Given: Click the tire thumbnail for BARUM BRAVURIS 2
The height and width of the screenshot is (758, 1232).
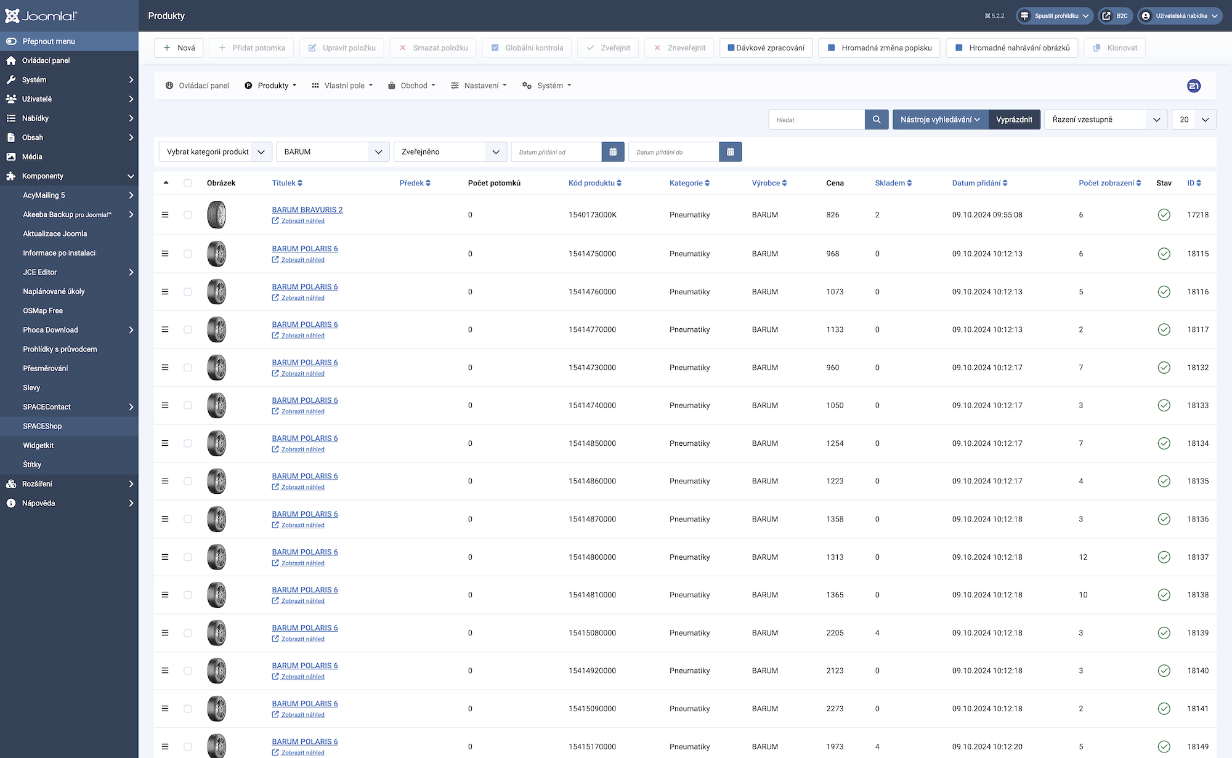Looking at the screenshot, I should [x=217, y=215].
